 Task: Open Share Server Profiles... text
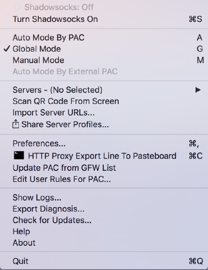(x=65, y=124)
